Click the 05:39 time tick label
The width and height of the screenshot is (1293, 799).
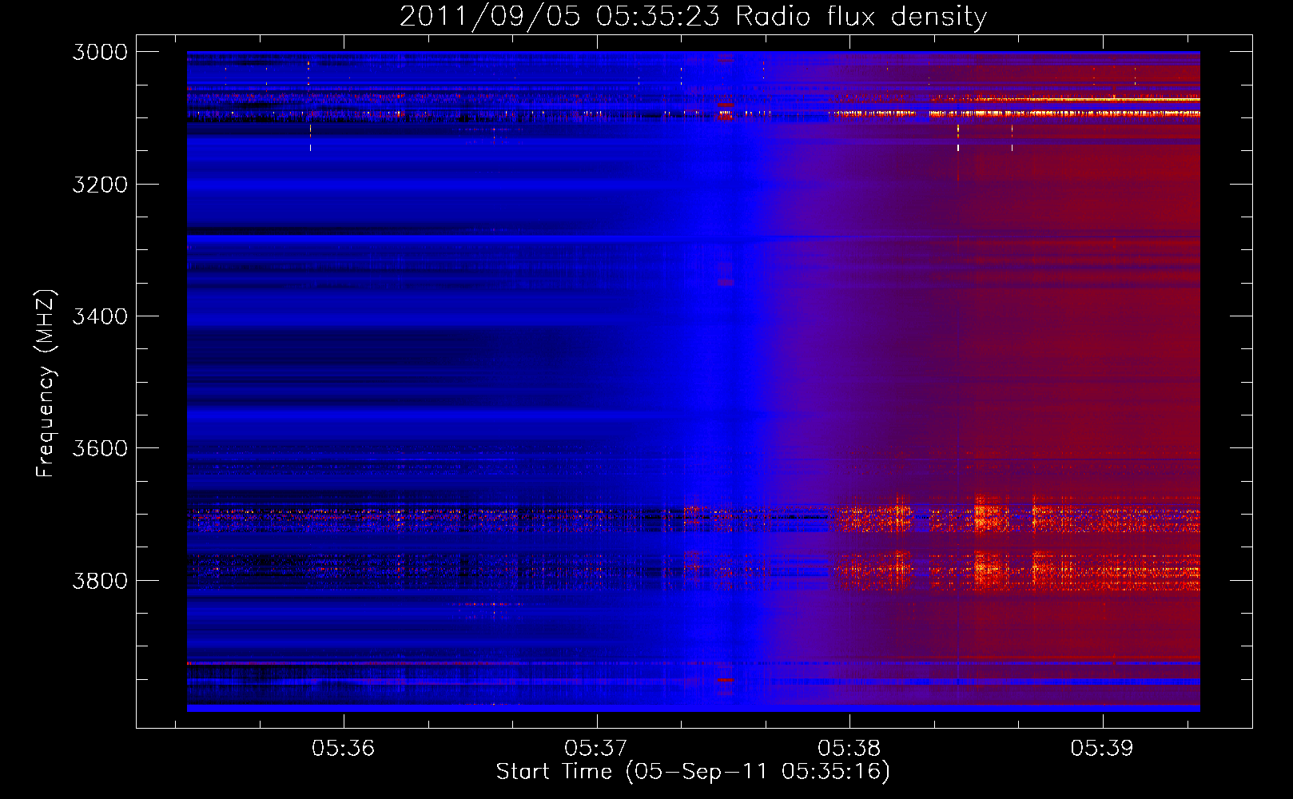click(x=1102, y=748)
